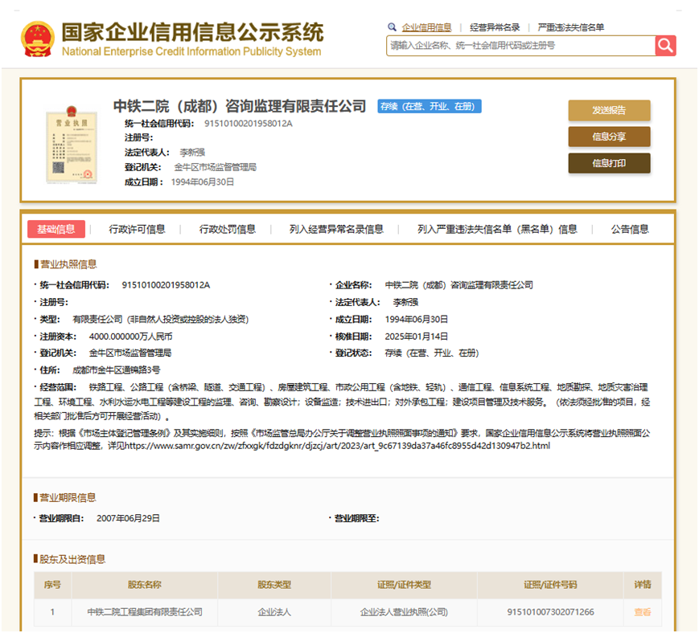Screen dimensions: 699x633
Task: Click the national emblem logo
Action: [x=38, y=39]
